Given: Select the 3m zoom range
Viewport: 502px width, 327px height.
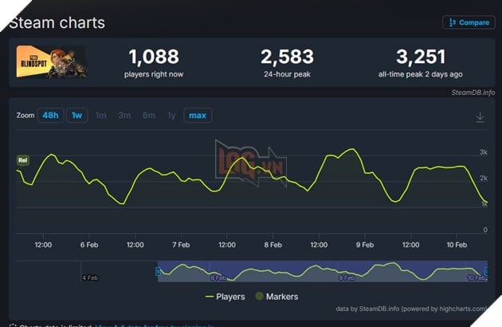Looking at the screenshot, I should click(x=124, y=116).
